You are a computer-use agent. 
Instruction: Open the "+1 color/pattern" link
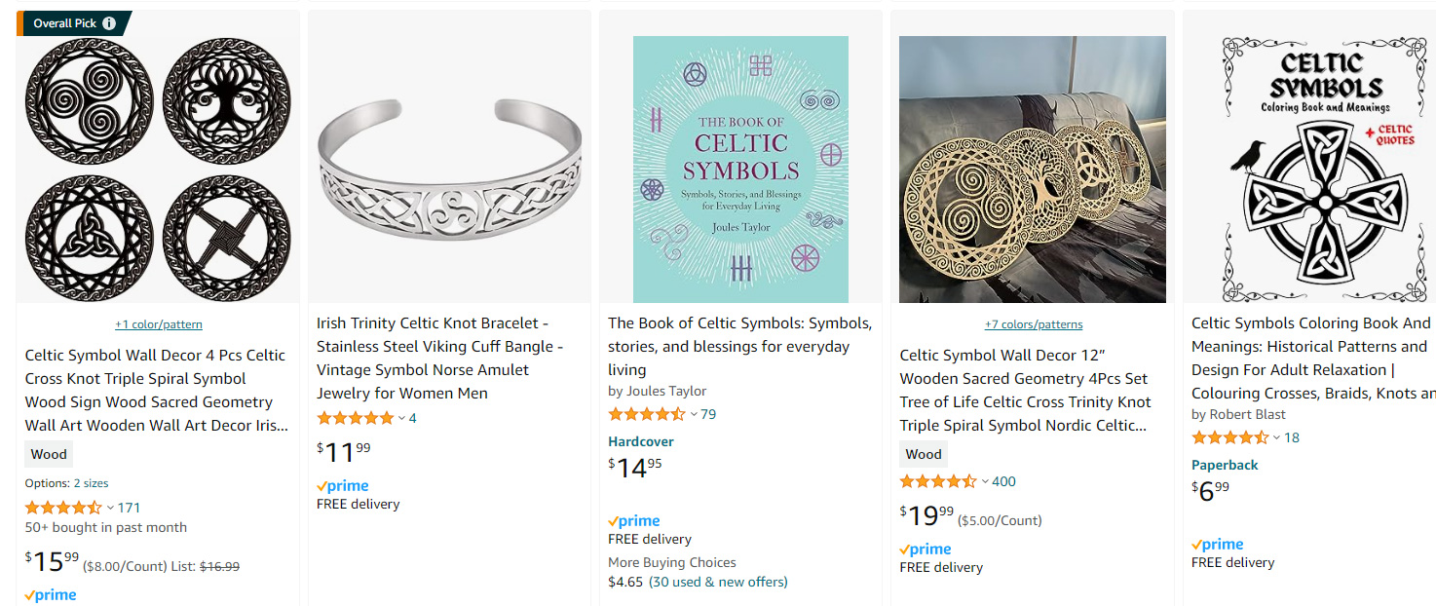(158, 323)
